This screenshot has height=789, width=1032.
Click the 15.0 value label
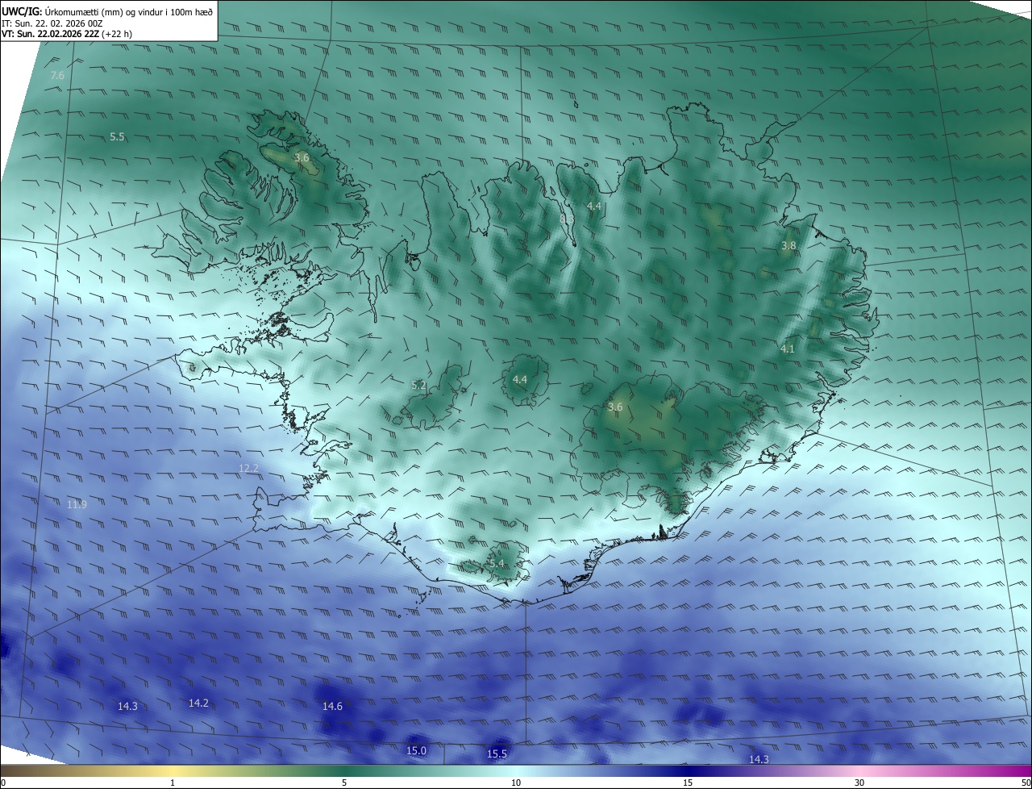click(416, 751)
